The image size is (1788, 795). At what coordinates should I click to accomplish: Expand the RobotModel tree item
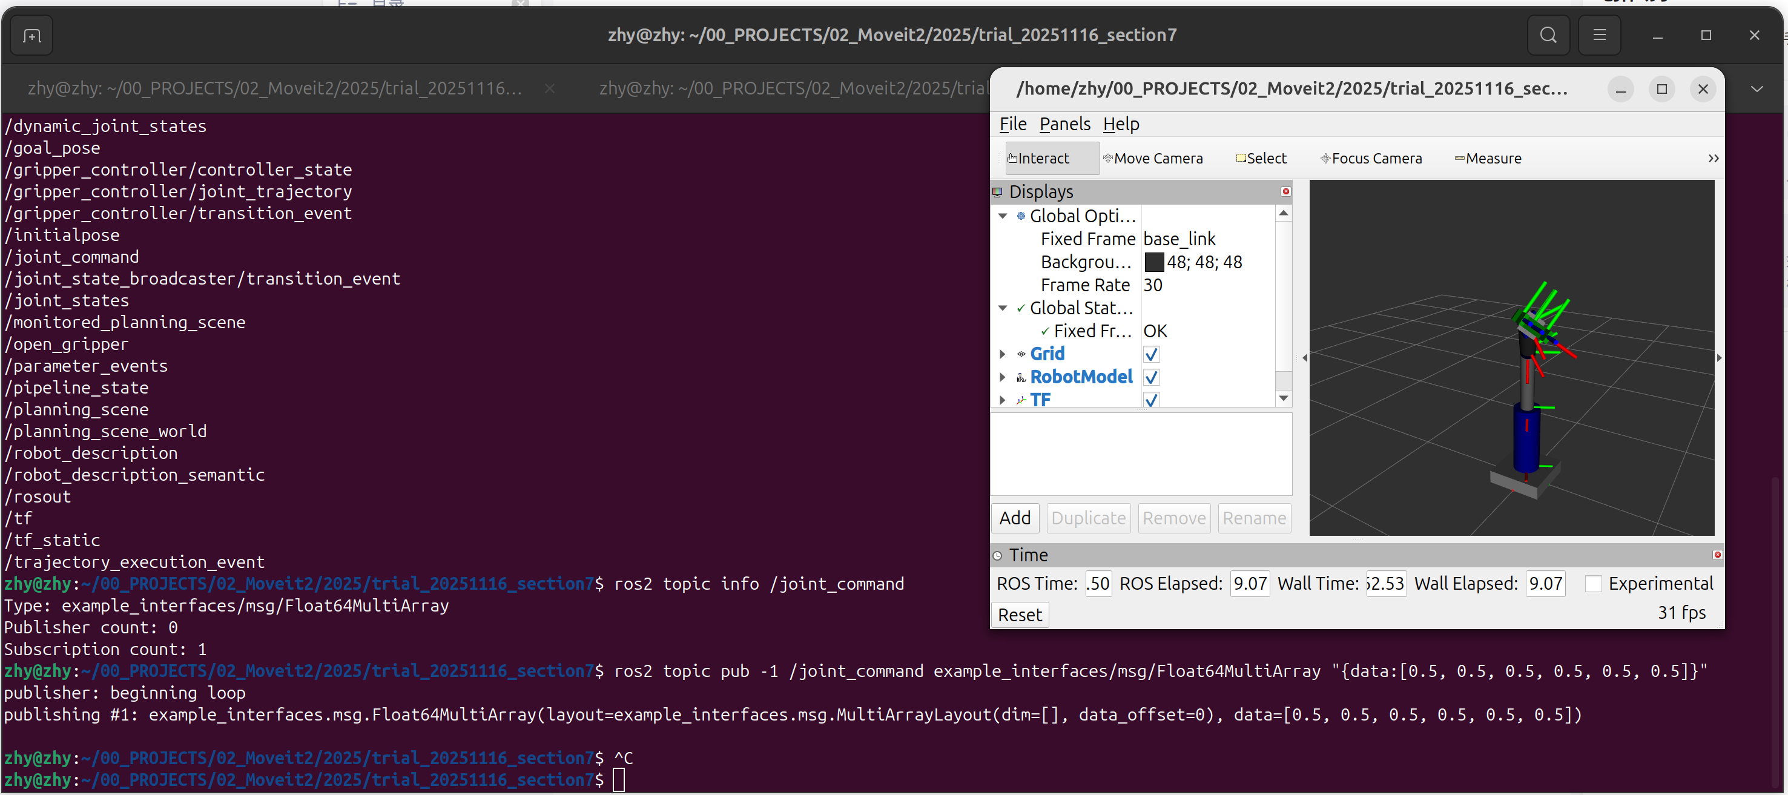coord(1002,377)
